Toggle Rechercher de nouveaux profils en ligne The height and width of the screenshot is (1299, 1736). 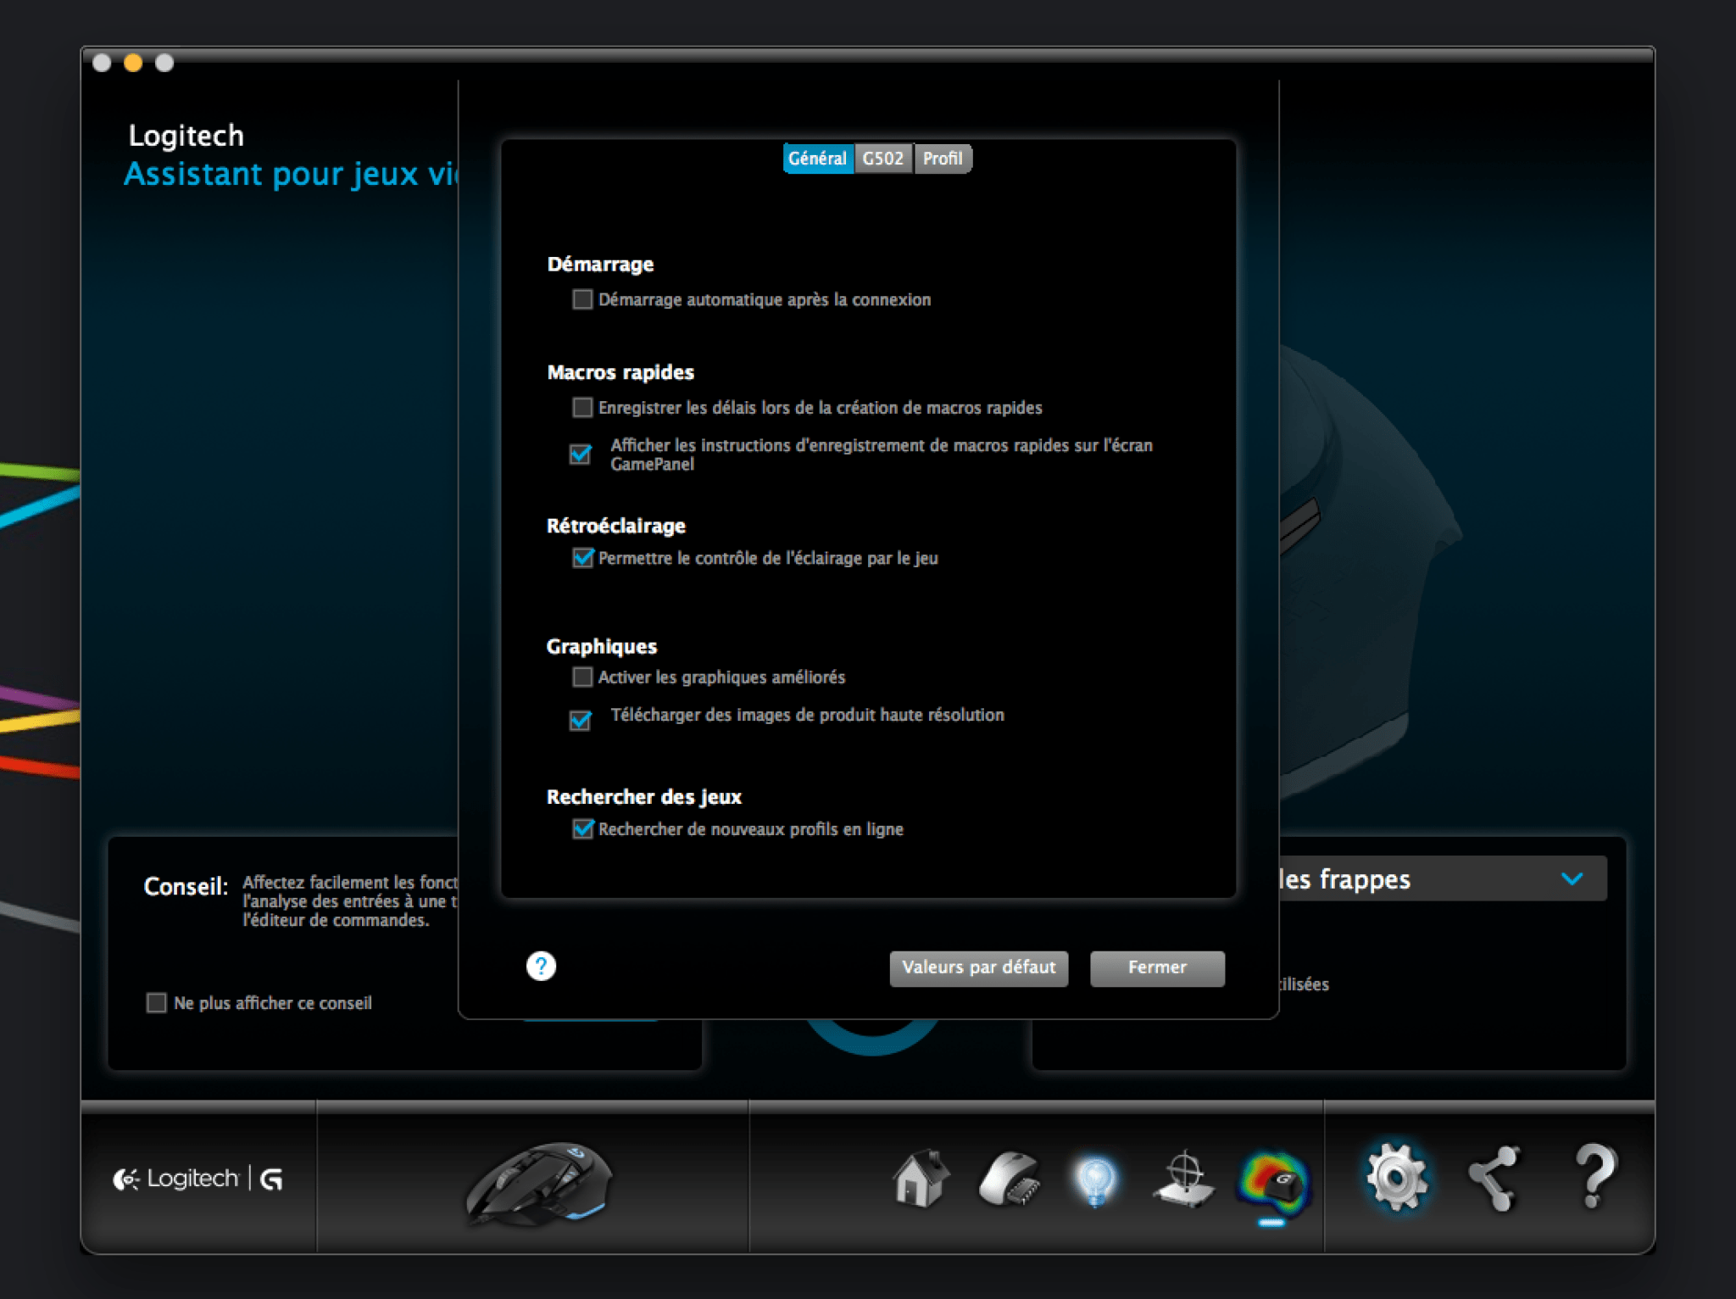pos(582,828)
